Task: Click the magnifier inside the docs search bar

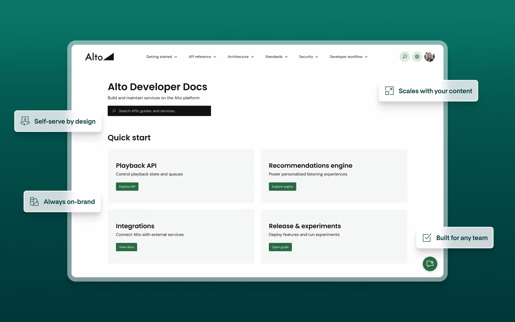Action: (x=114, y=111)
